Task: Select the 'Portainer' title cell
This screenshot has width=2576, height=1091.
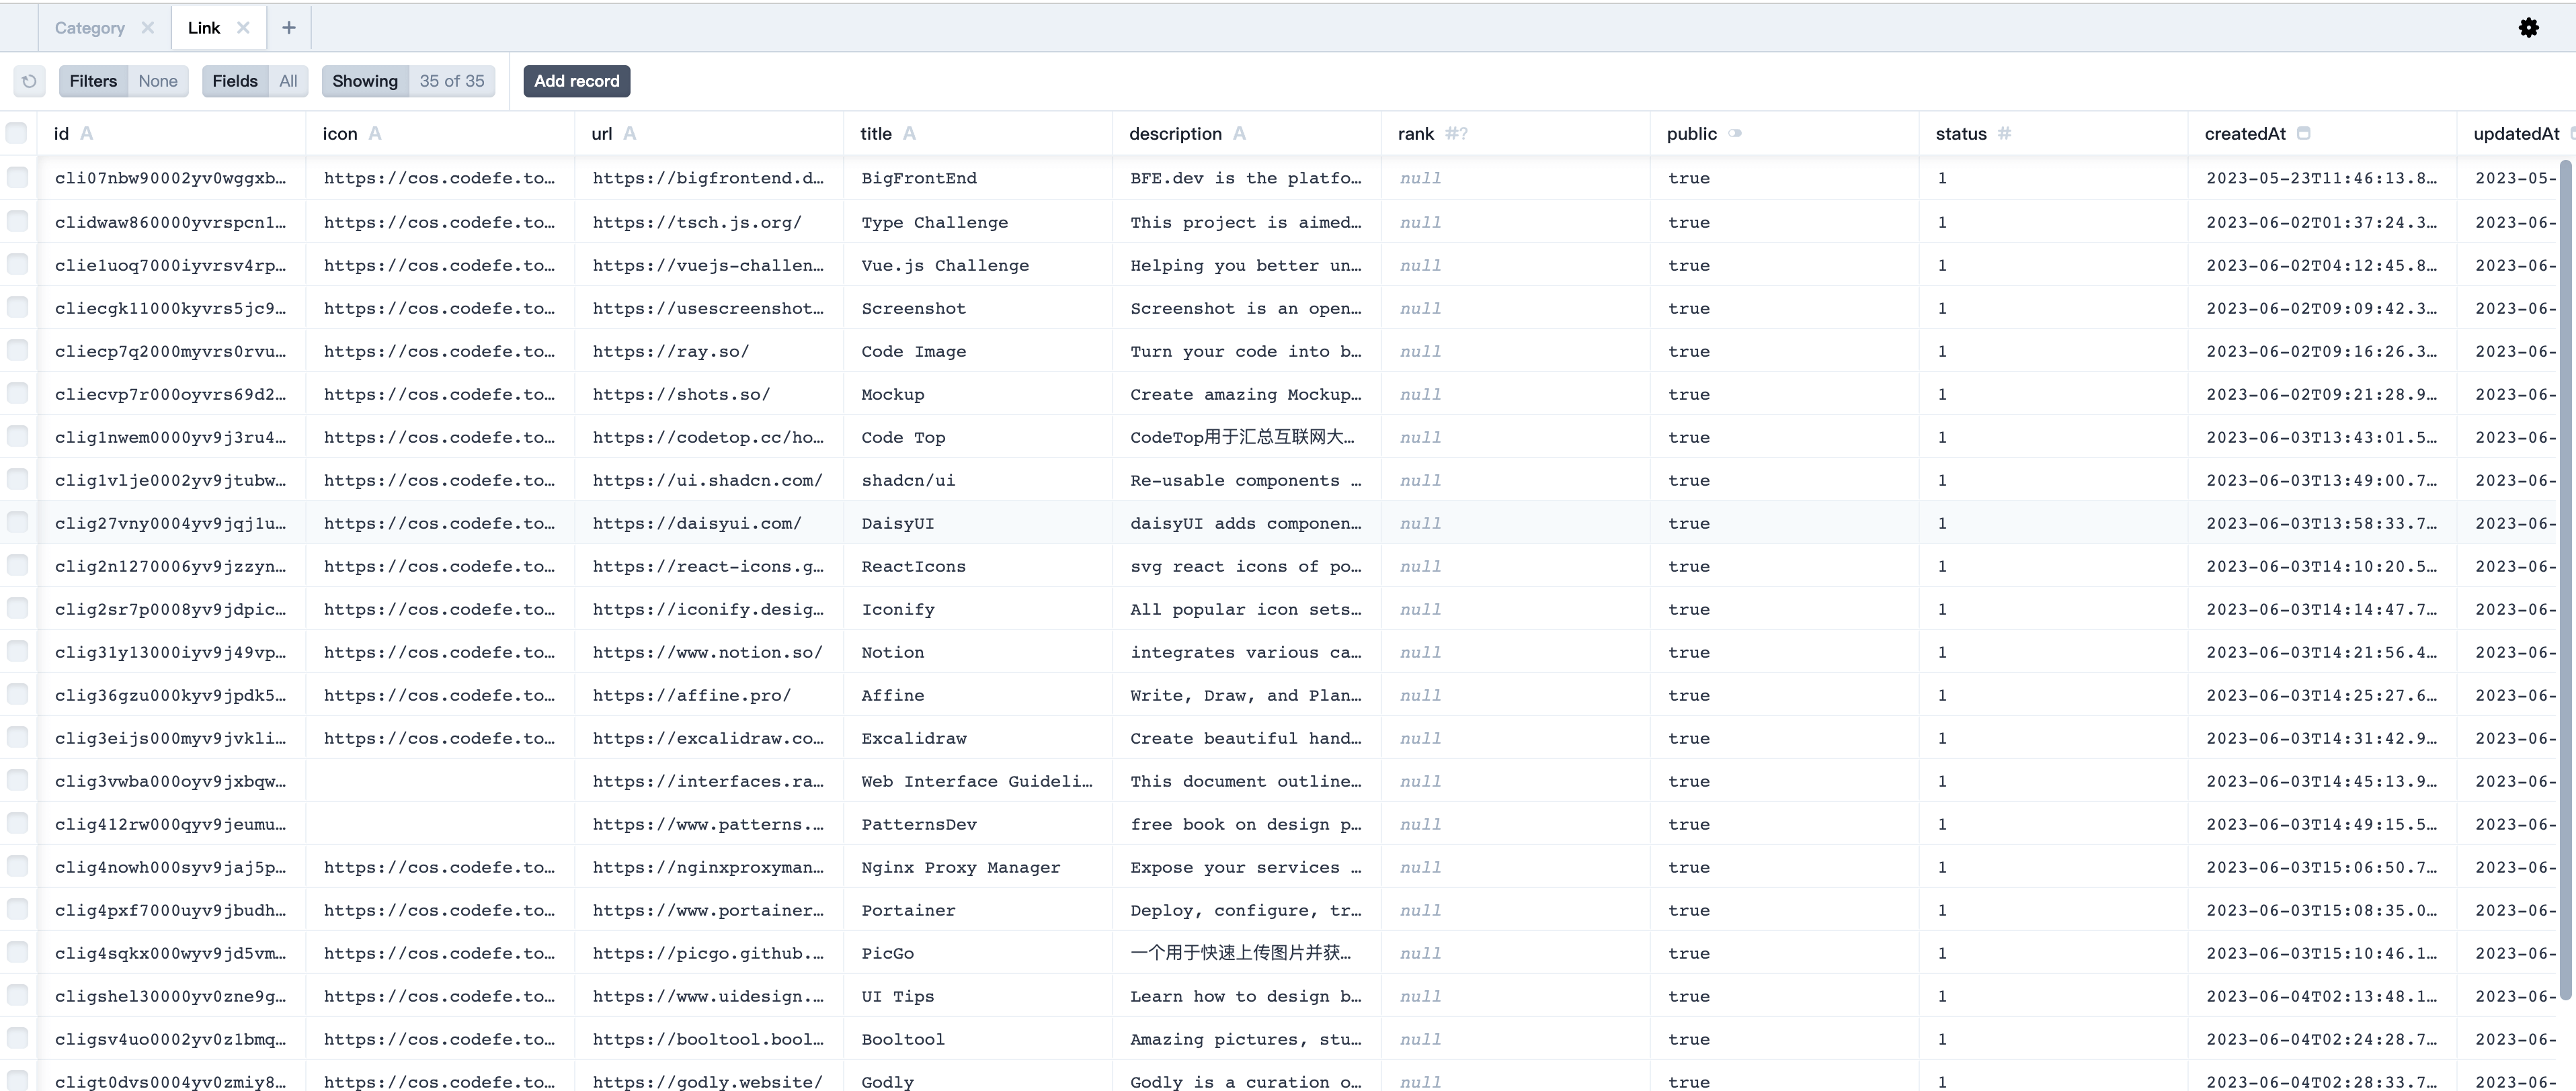Action: pyautogui.click(x=978, y=909)
